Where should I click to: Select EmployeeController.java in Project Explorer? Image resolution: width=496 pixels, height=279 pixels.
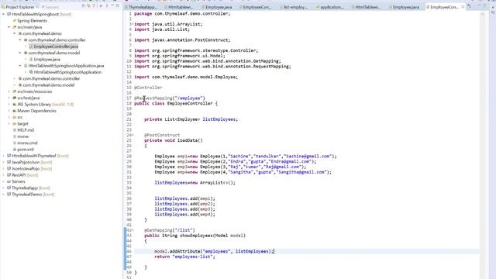pos(56,46)
